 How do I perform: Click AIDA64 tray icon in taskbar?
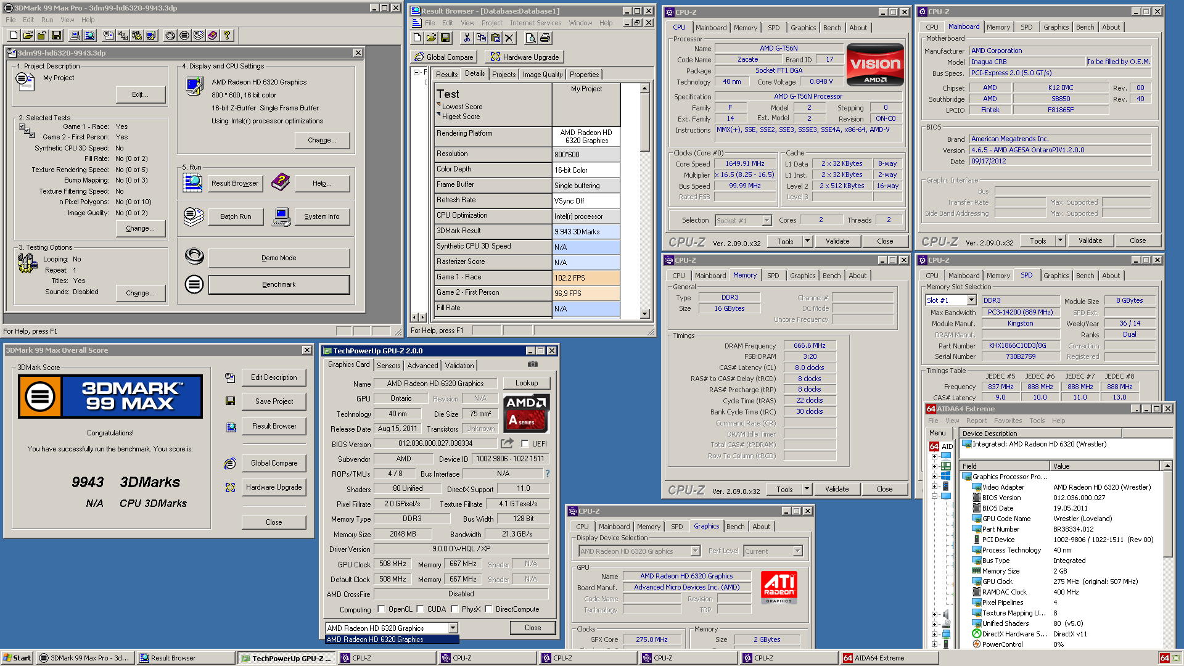(1164, 658)
